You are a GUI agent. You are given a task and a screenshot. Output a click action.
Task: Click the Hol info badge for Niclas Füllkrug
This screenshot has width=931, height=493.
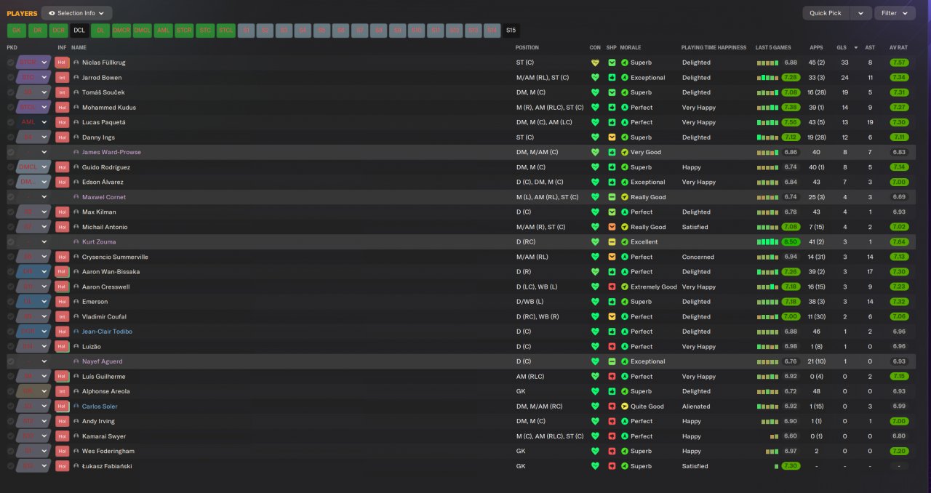click(x=62, y=63)
